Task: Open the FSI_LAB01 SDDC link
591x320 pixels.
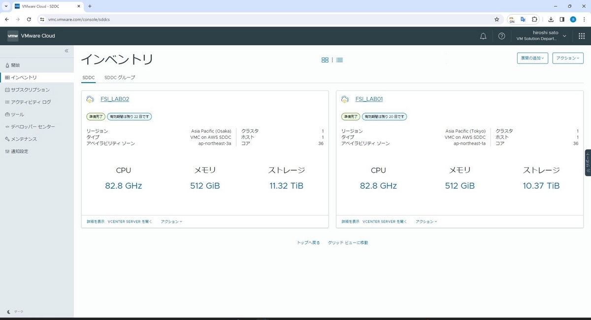Action: pos(369,99)
